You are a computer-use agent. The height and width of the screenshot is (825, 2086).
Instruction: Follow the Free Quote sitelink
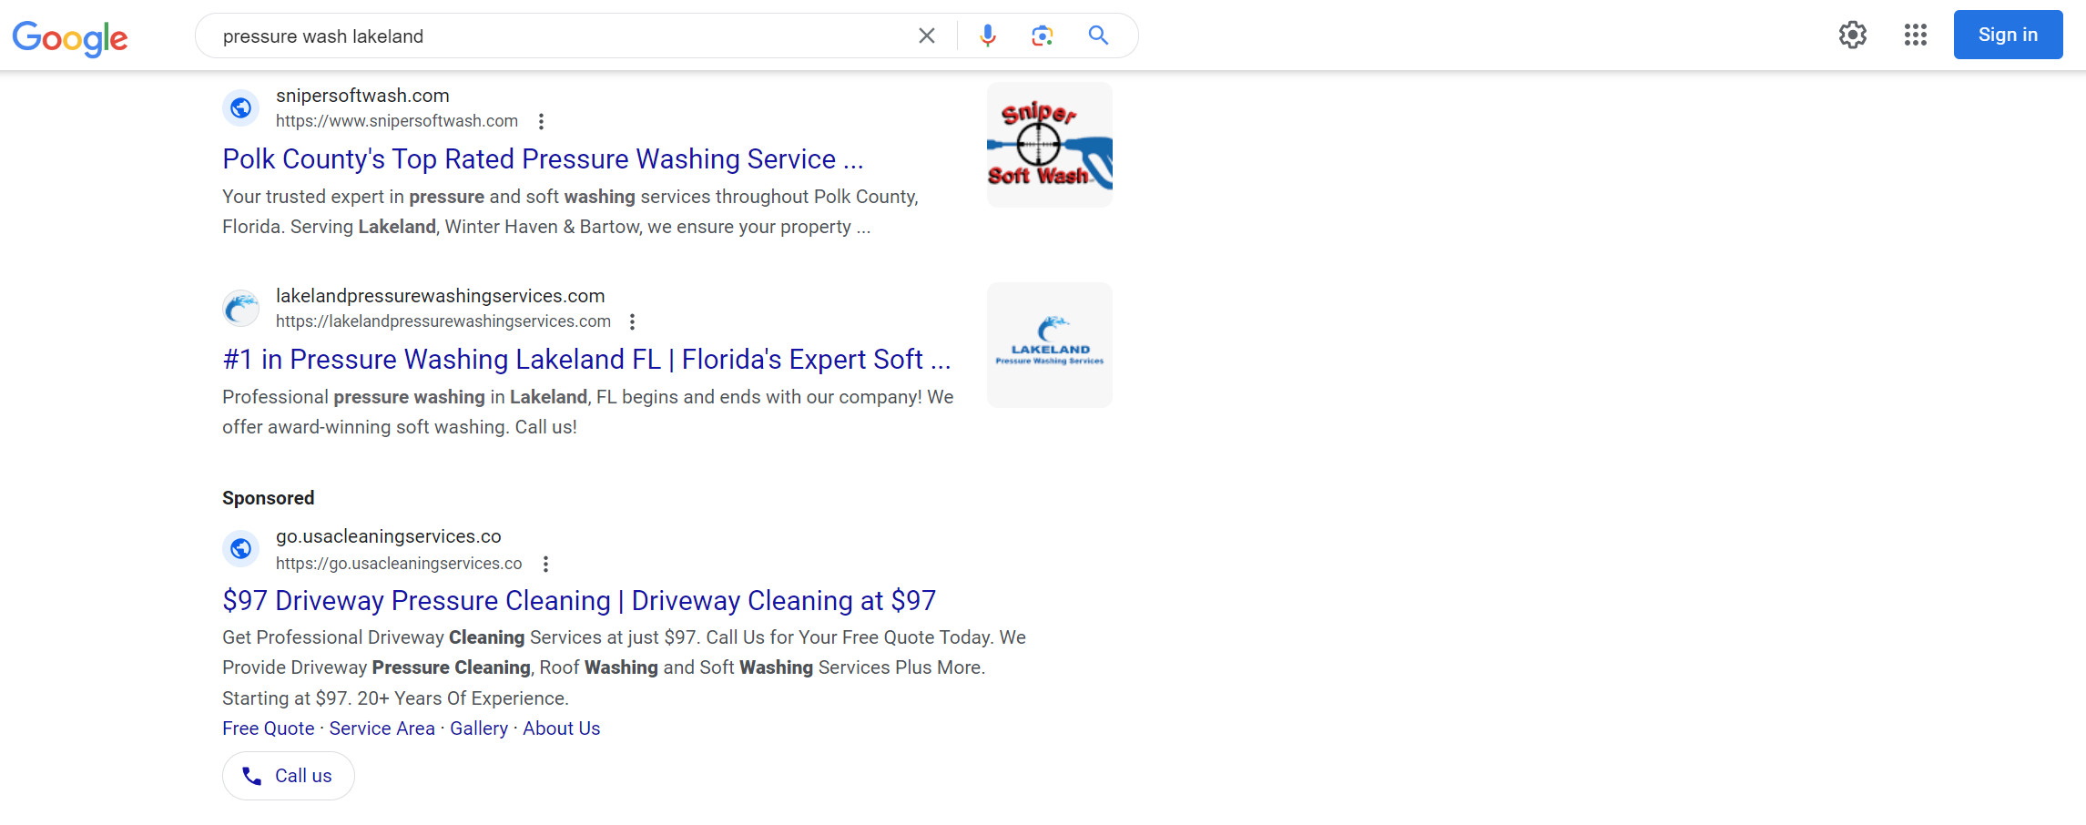tap(268, 728)
